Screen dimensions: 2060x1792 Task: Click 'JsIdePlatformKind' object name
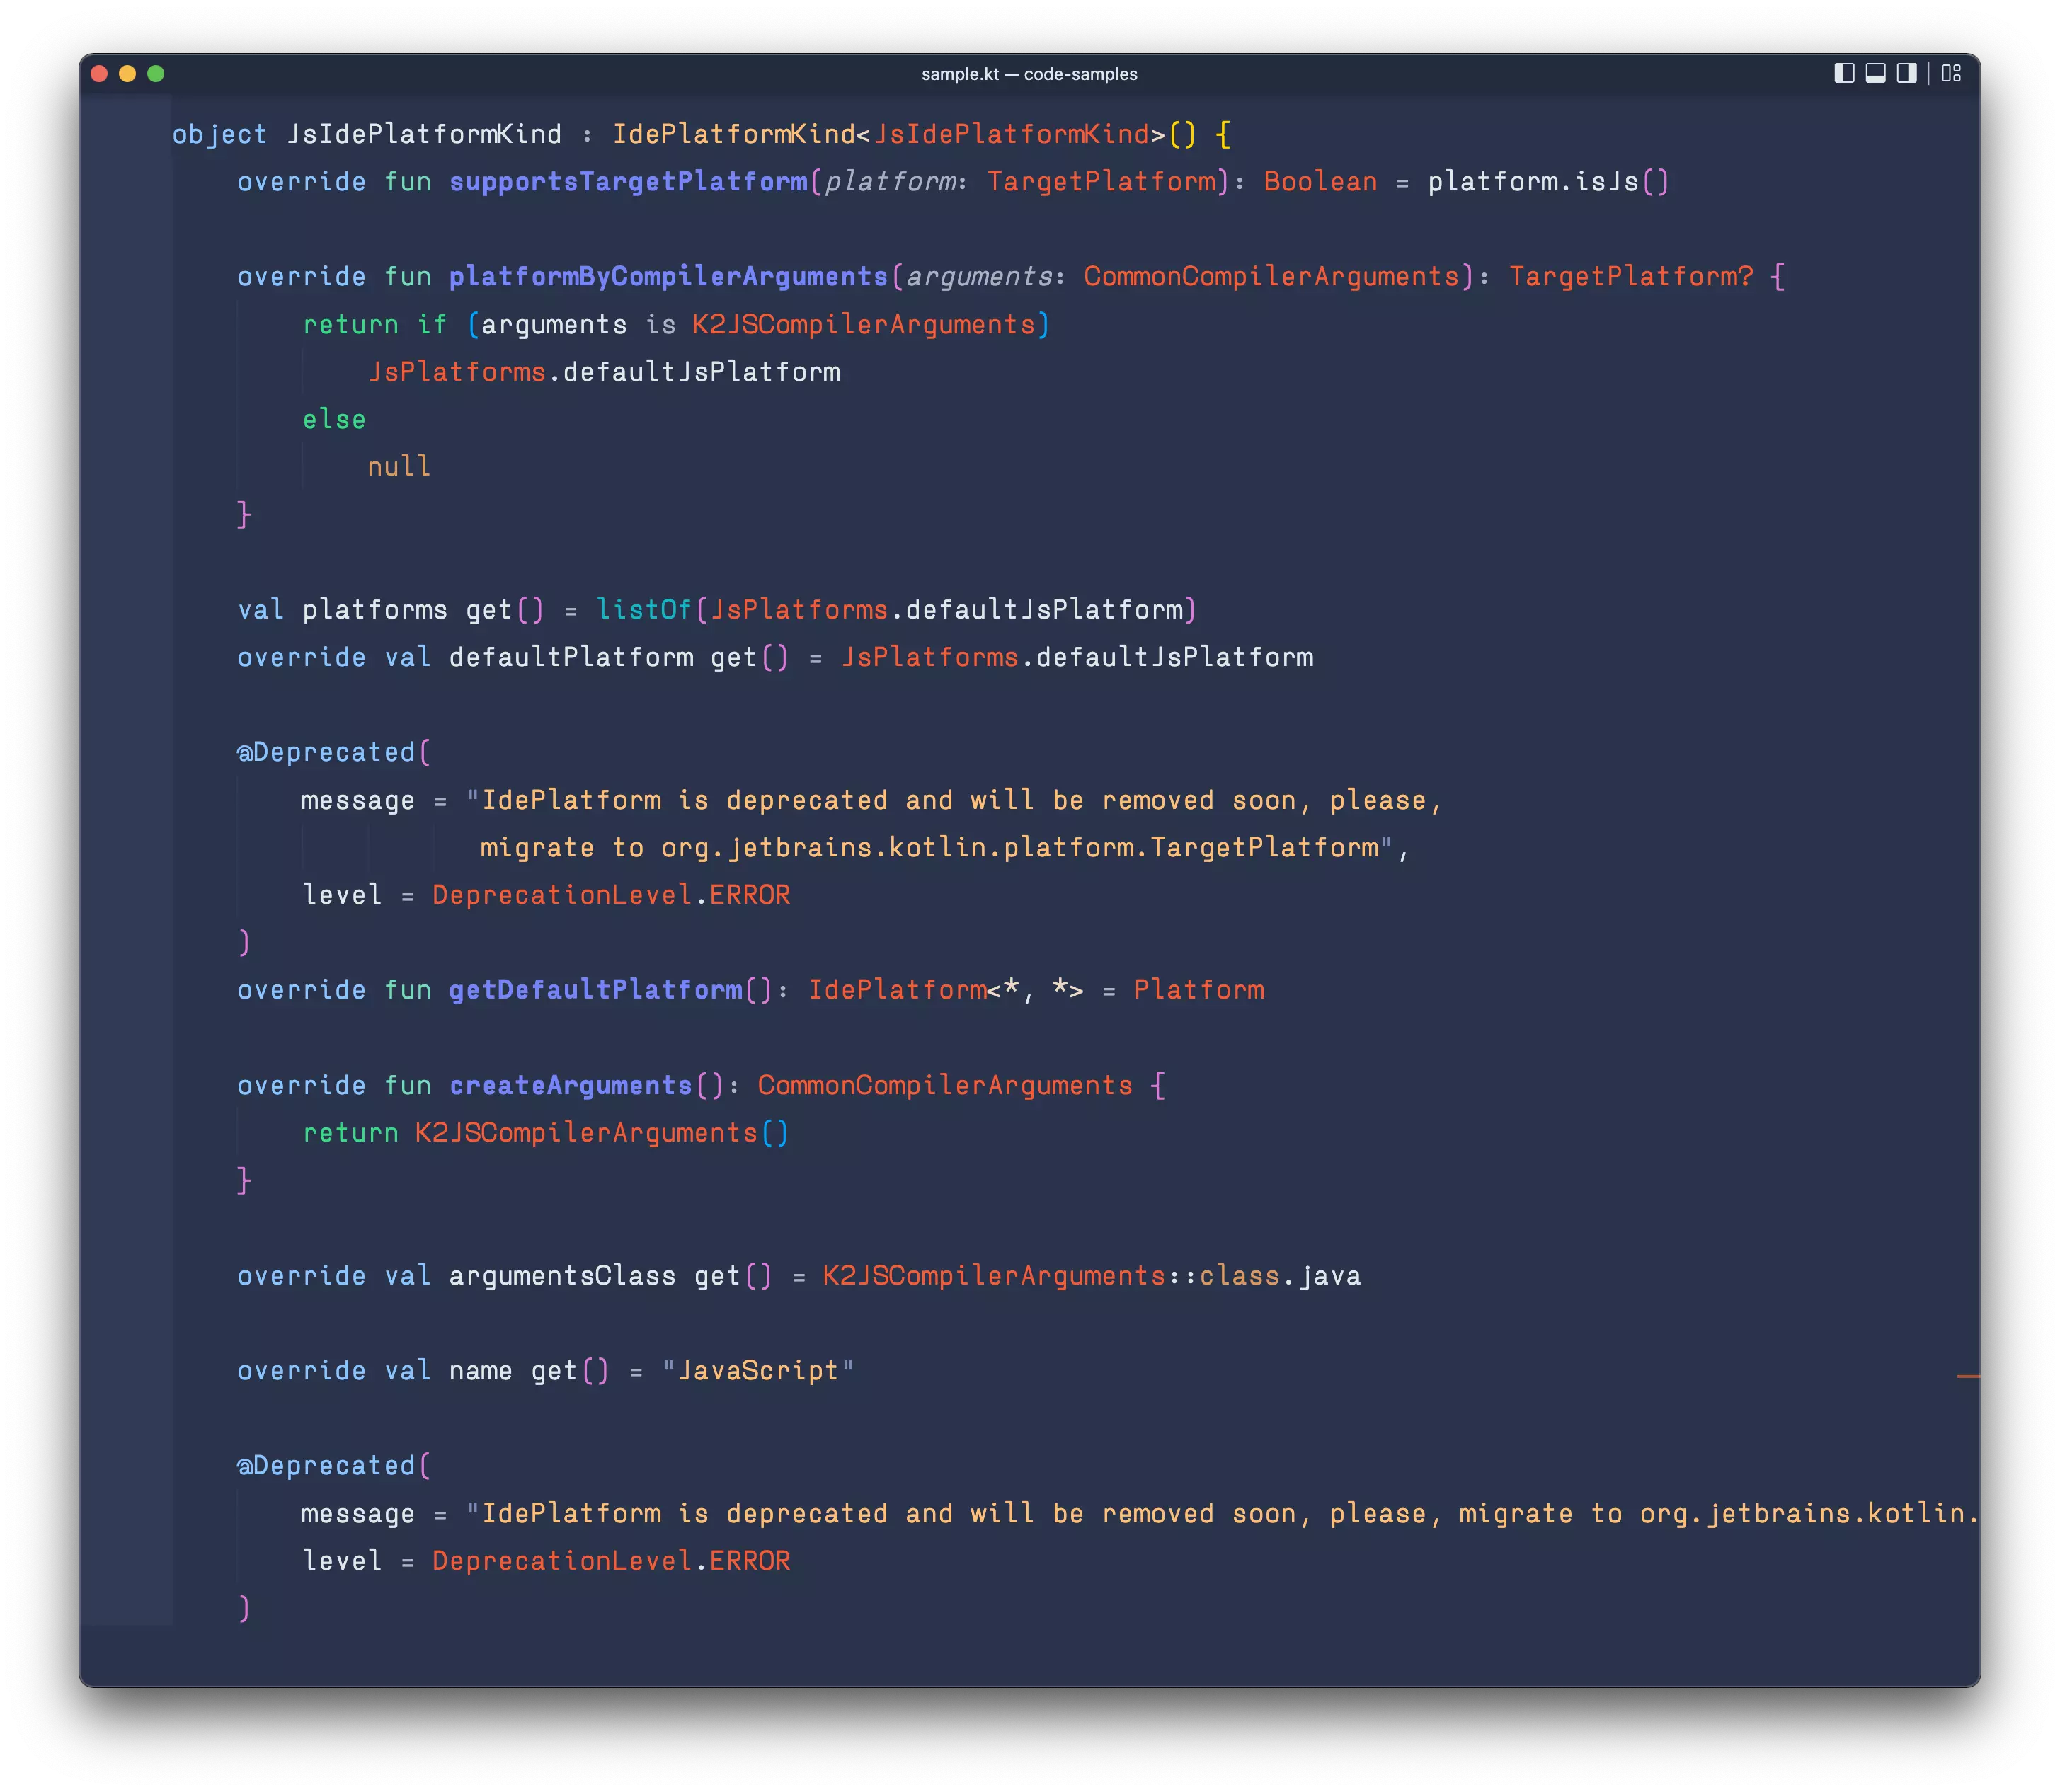click(424, 134)
